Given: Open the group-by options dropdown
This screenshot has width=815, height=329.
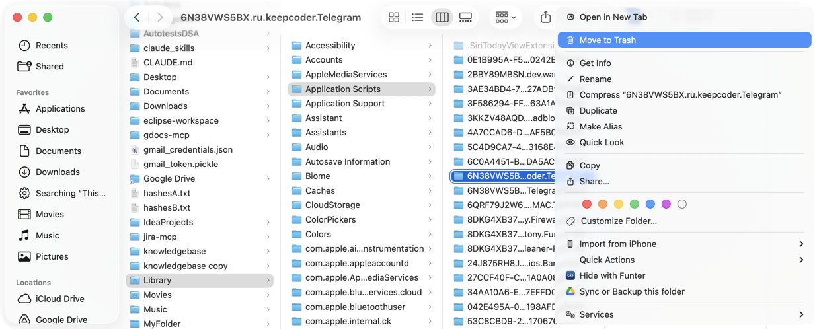Looking at the screenshot, I should pos(506,18).
